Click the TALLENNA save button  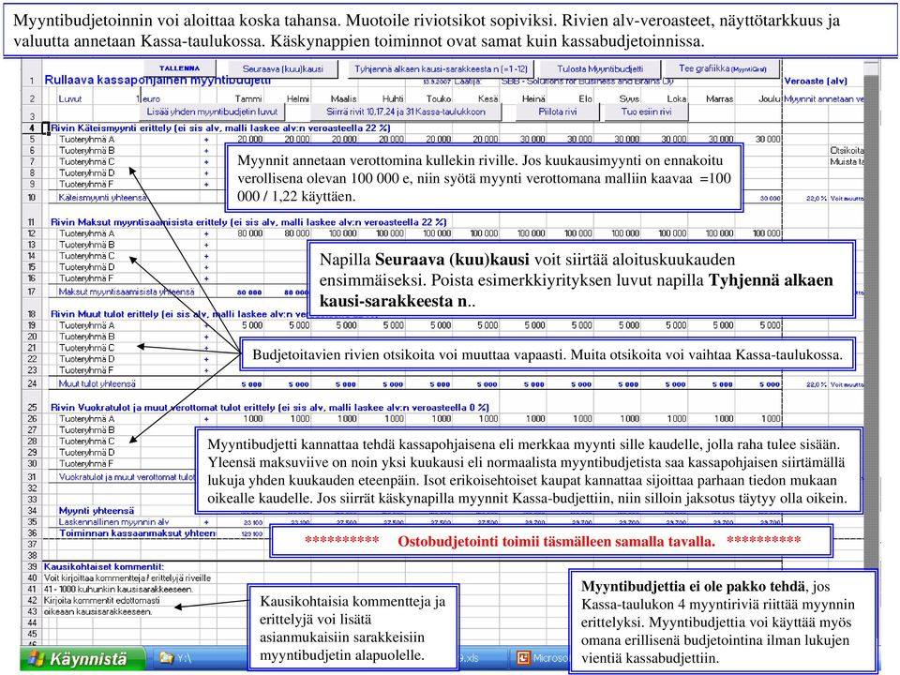coord(180,67)
